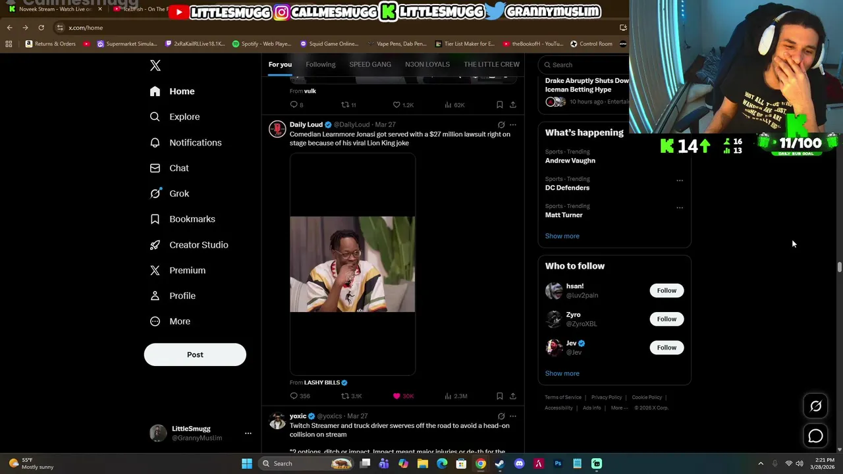Open the floating Grok button

(x=815, y=406)
